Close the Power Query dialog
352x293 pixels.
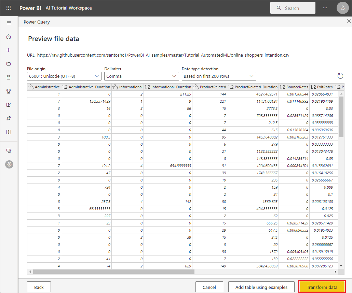(x=349, y=21)
